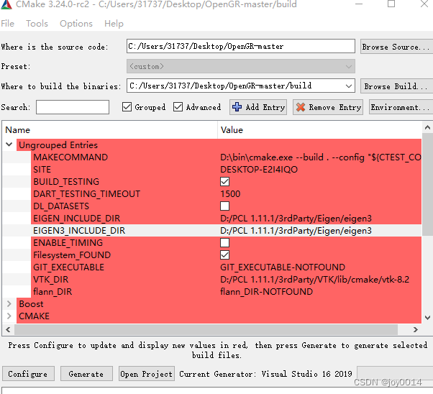Uncheck the BUILD_TESTING value checkbox
This screenshot has height=394, width=433.
225,182
